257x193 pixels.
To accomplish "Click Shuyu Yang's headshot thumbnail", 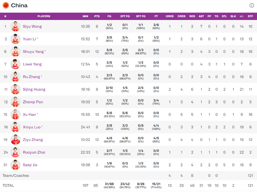I will (15, 51).
